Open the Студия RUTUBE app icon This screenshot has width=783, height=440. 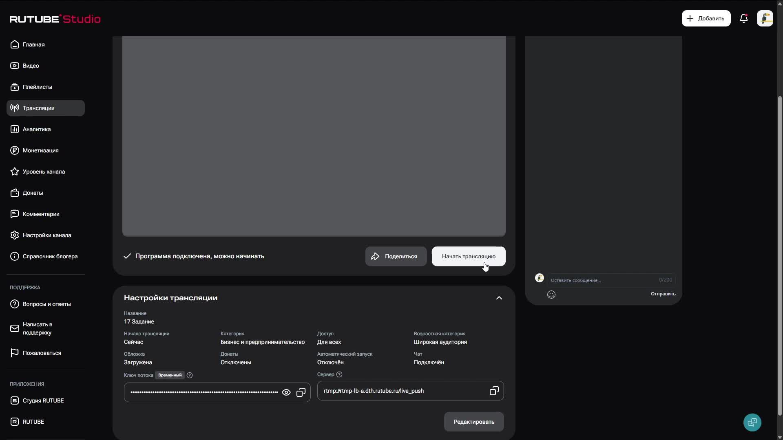click(15, 400)
